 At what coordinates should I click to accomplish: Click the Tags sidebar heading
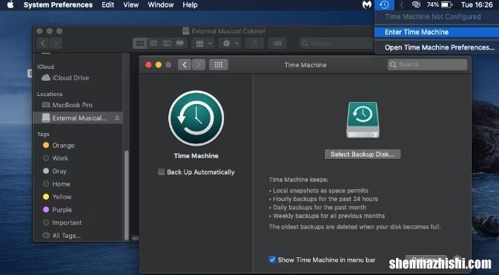click(43, 134)
